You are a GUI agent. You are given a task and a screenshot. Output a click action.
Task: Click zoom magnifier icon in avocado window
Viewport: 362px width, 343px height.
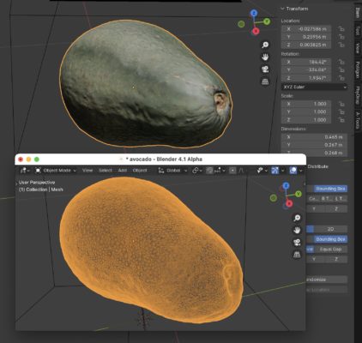coord(297,218)
